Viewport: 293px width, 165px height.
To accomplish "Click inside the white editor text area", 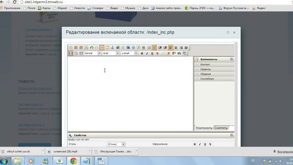I will click(x=130, y=93).
